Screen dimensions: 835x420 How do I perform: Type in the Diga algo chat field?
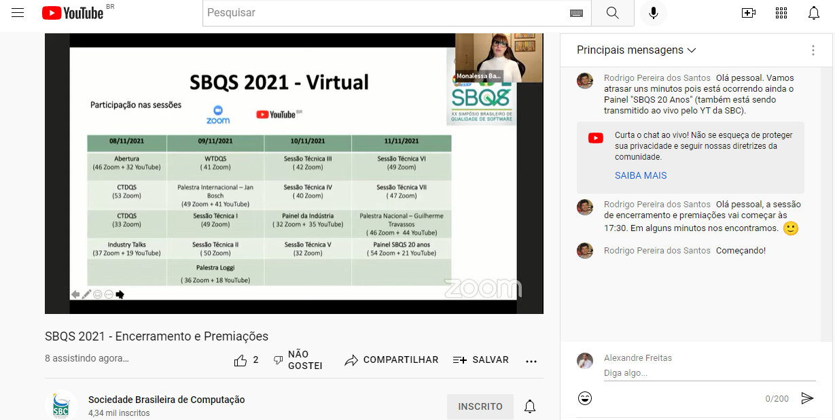[x=707, y=373]
